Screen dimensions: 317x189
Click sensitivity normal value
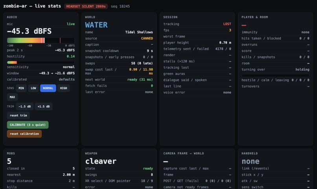pyautogui.click(x=68, y=67)
